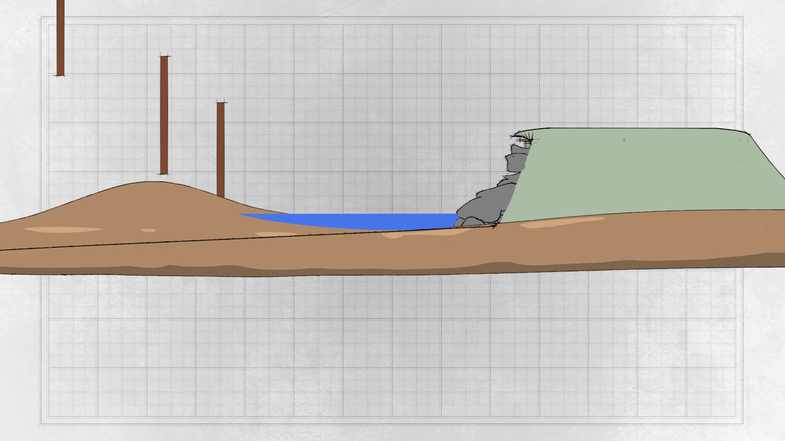785x441 pixels.
Task: Click the tallest brown vertical bar
Action: (164, 115)
